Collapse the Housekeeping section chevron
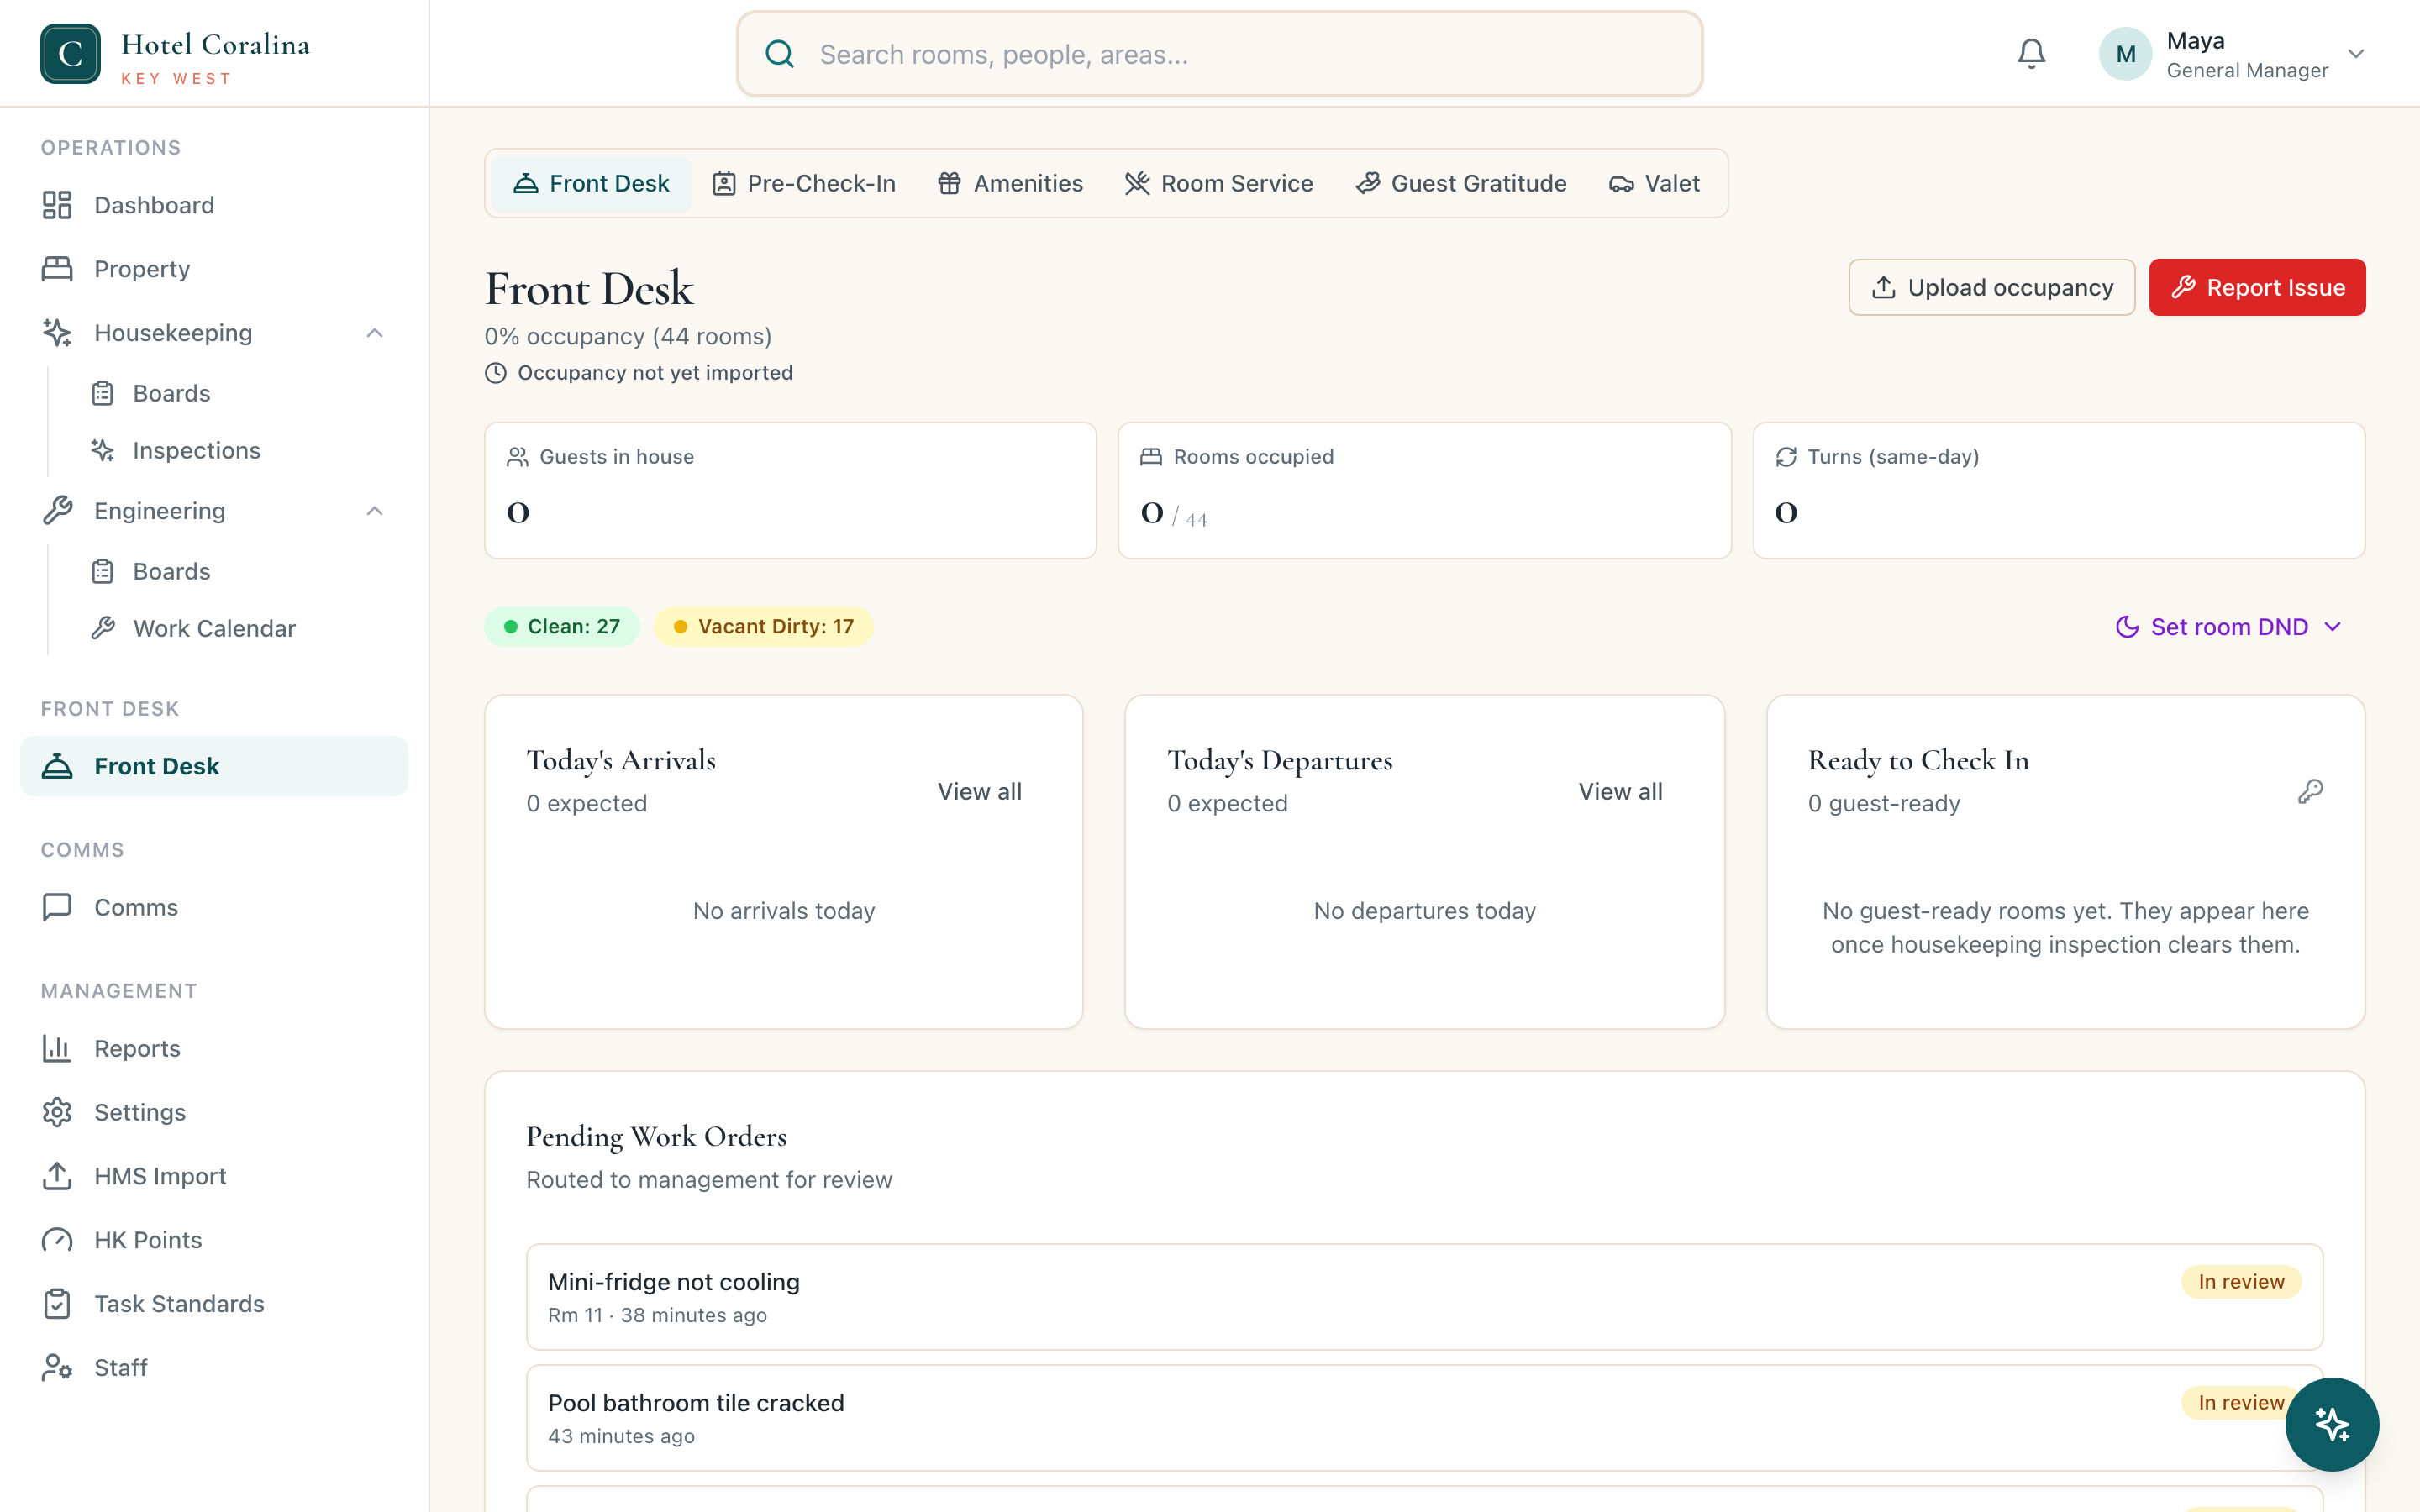The height and width of the screenshot is (1512, 2420). pyautogui.click(x=375, y=333)
